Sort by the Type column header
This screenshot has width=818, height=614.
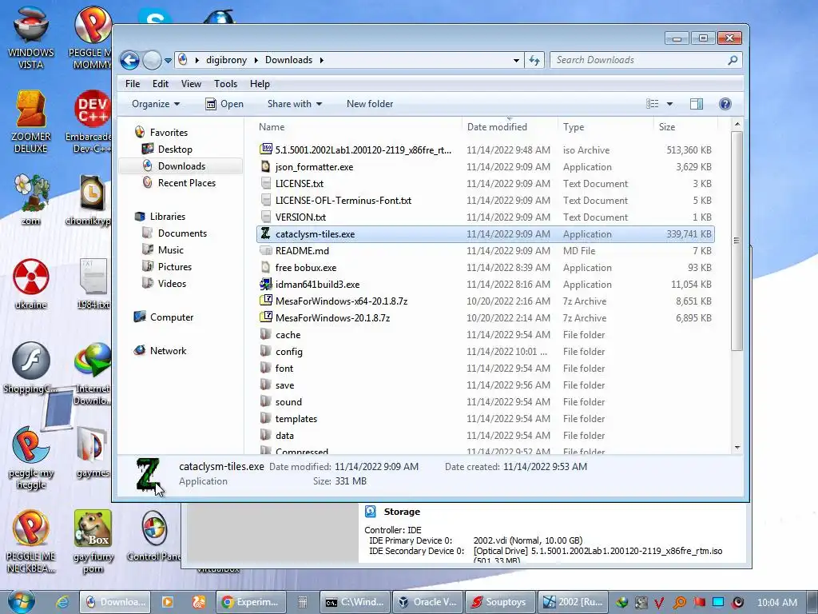pyautogui.click(x=574, y=127)
